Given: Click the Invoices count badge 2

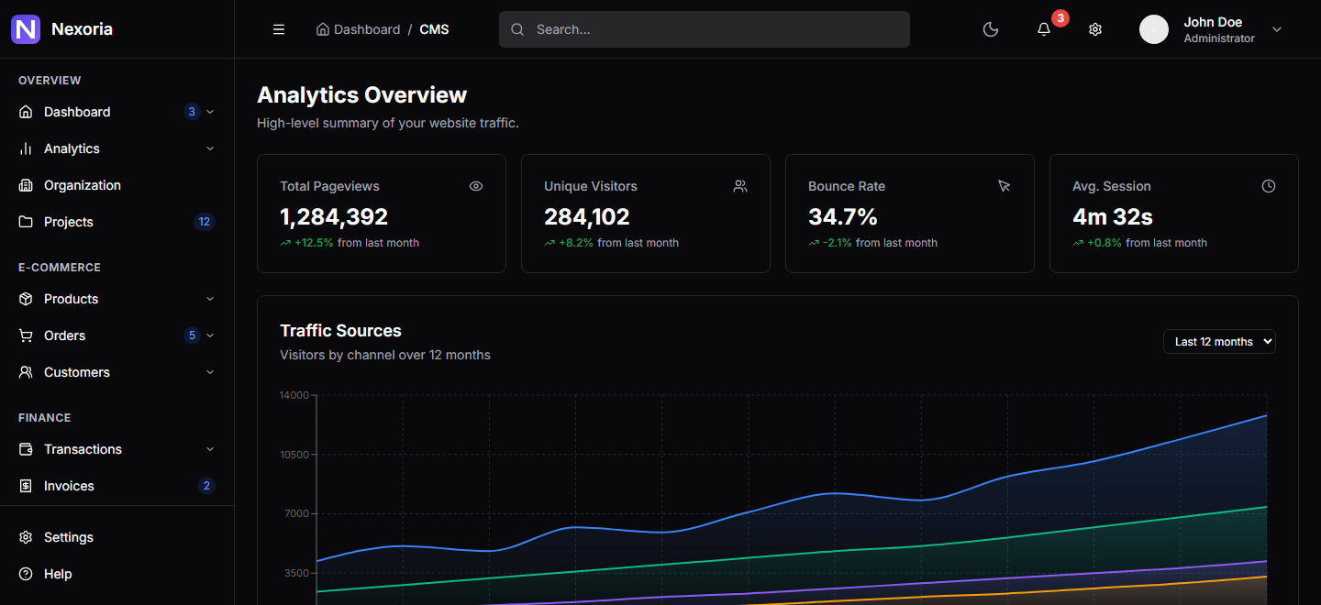Looking at the screenshot, I should pyautogui.click(x=206, y=486).
